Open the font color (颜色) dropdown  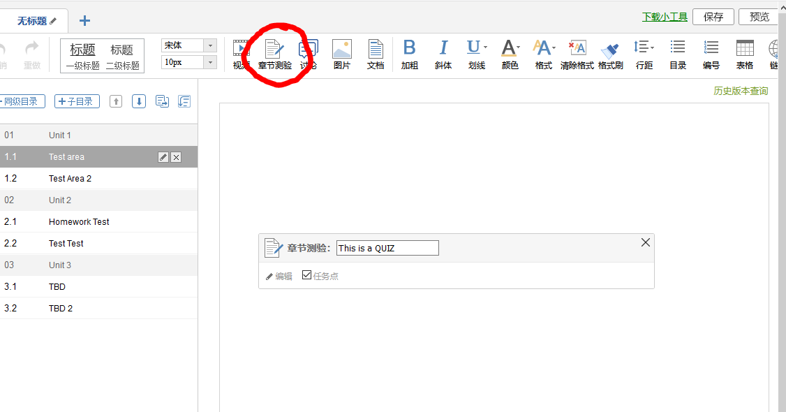518,47
